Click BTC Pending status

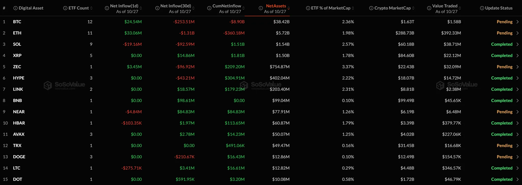pyautogui.click(x=504, y=22)
